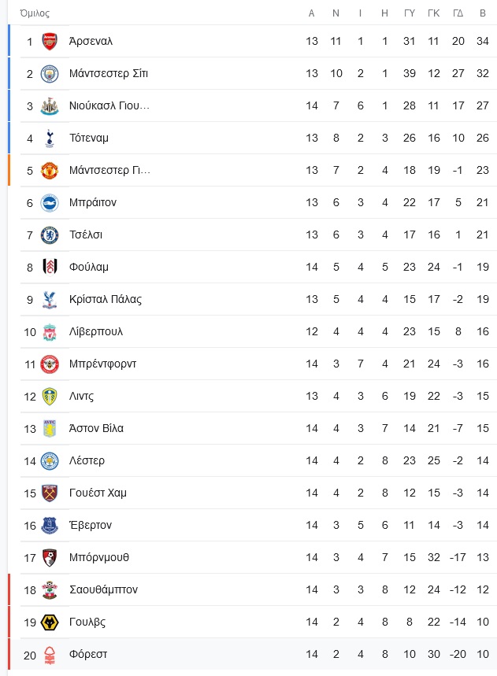The image size is (497, 676).
Task: Select the Chelsea club badge
Action: point(50,235)
